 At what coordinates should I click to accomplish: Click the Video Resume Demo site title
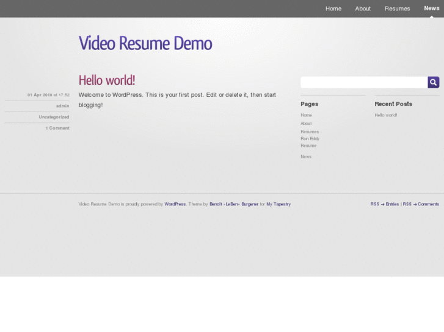click(145, 43)
